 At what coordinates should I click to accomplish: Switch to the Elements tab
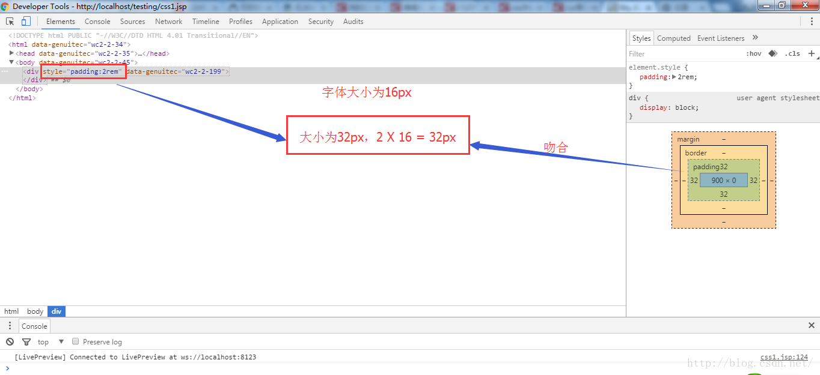click(x=61, y=21)
